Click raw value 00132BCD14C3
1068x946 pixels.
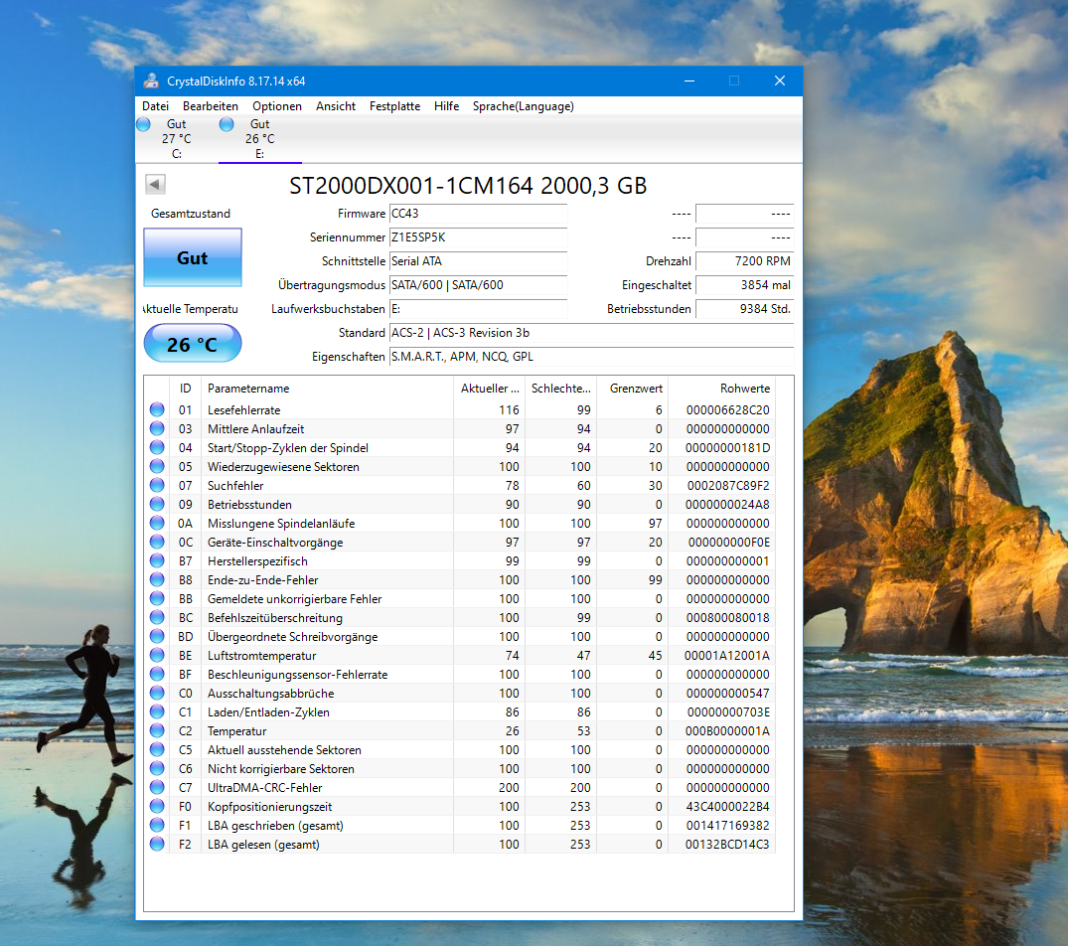coord(727,845)
